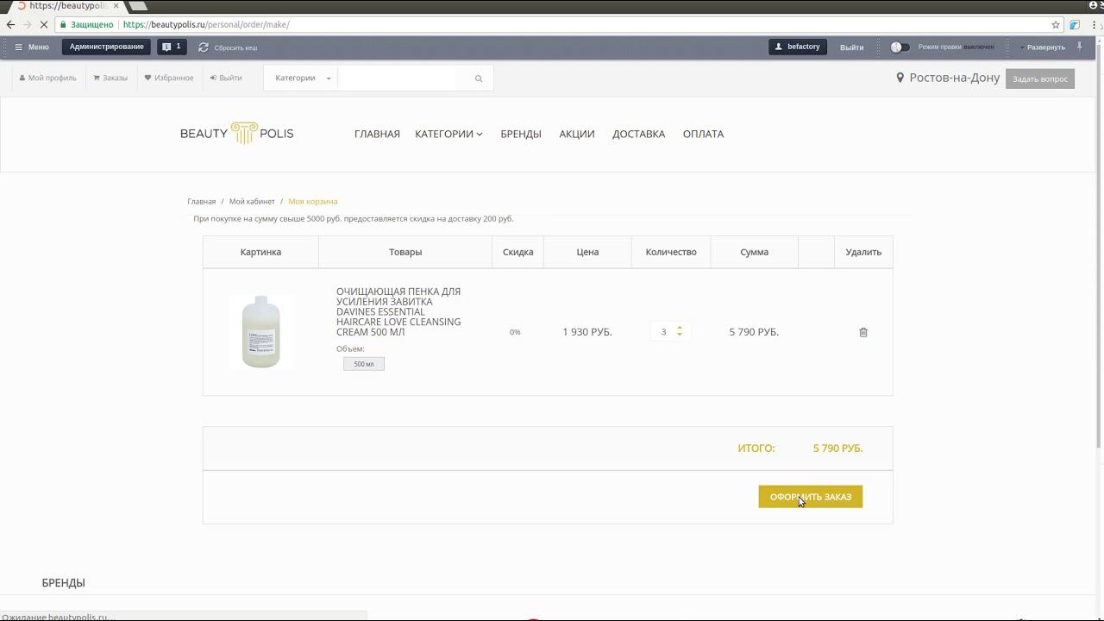Image resolution: width=1104 pixels, height=621 pixels.
Task: Open the Заказы orders link
Action: pos(110,78)
